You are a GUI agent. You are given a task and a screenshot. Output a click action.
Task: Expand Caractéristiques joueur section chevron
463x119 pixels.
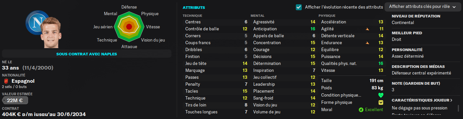coord(451,100)
